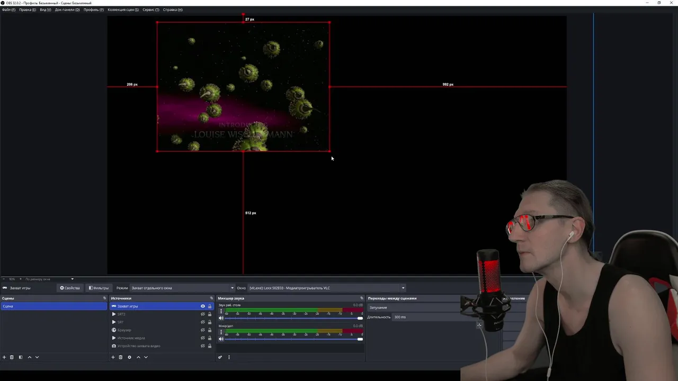Viewport: 678px width, 381px height.
Task: Move scene up with arrow icon
Action: pos(29,357)
